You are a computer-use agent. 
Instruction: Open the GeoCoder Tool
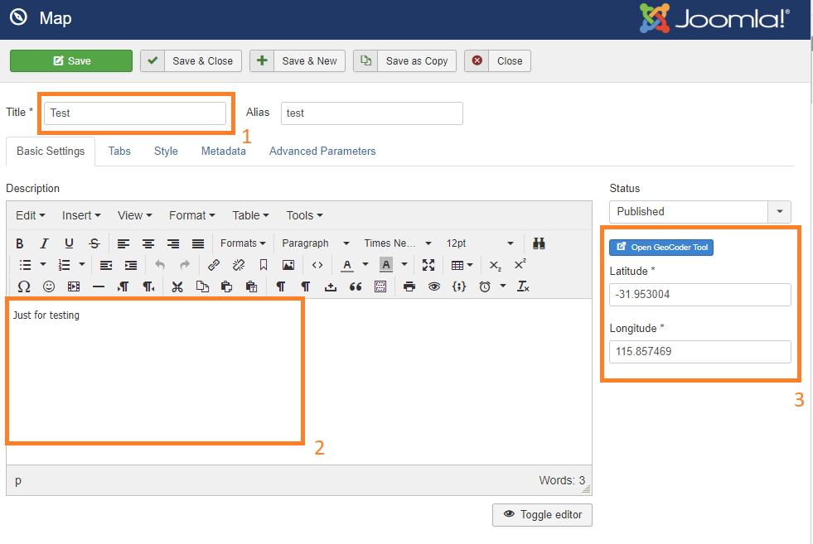pos(661,247)
